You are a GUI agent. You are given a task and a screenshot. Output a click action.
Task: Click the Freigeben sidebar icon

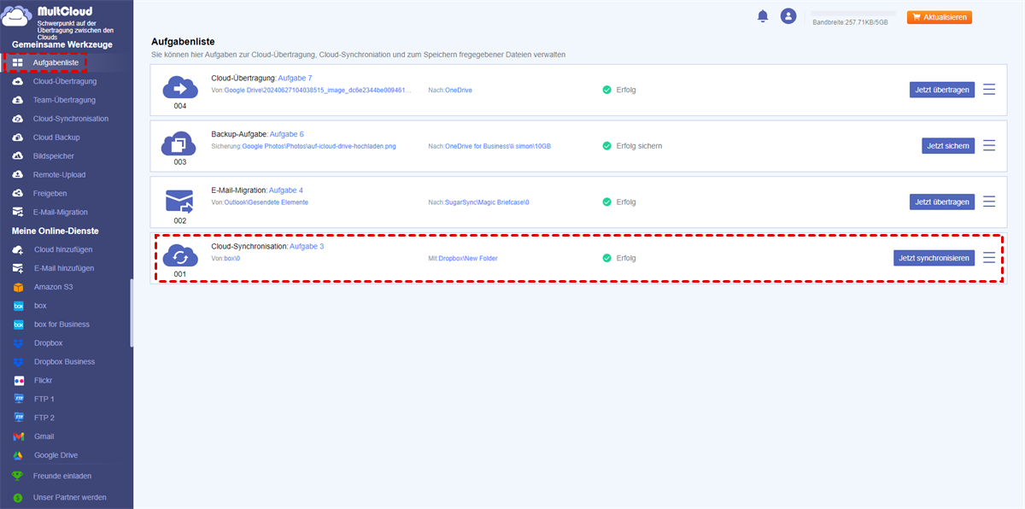click(x=18, y=194)
